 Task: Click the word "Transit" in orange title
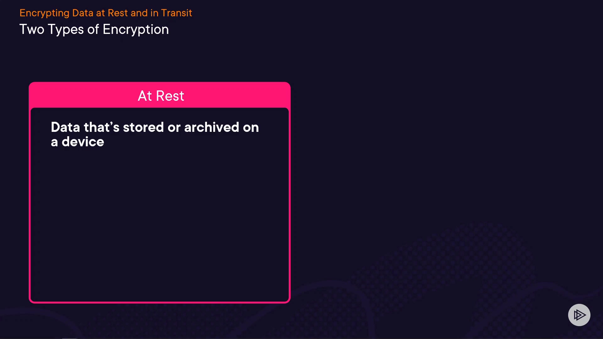[176, 13]
